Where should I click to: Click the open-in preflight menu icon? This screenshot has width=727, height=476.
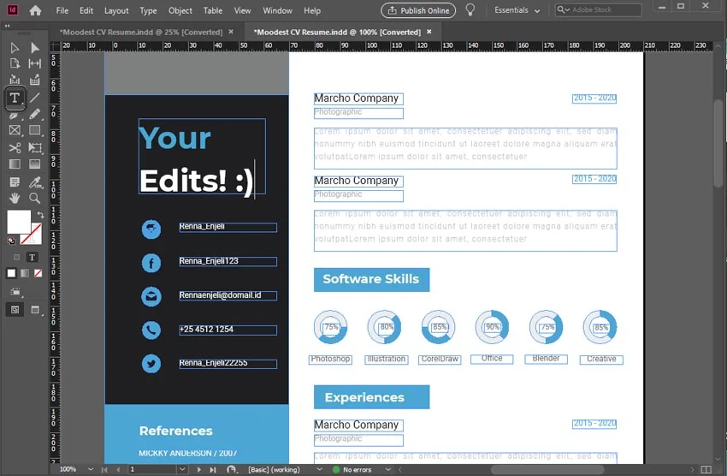[x=232, y=469]
